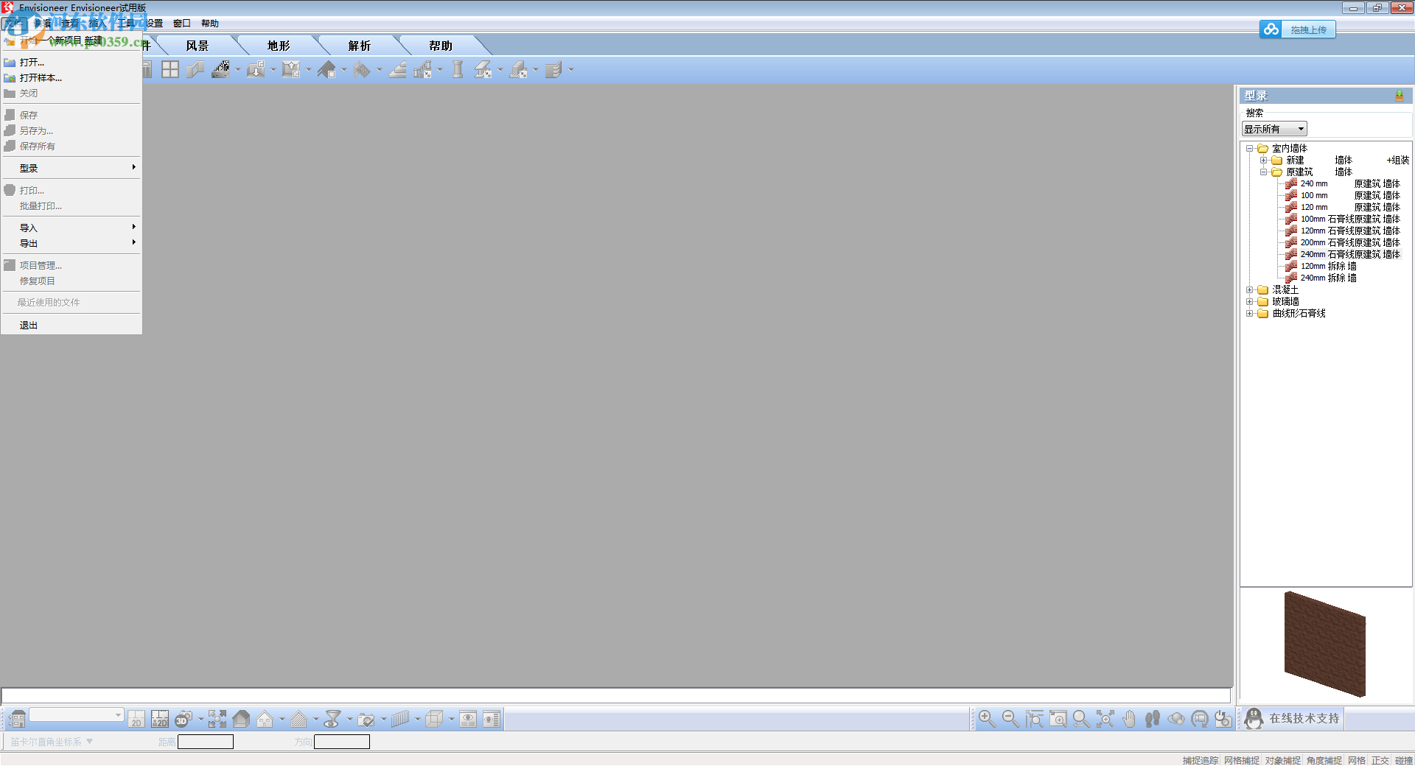Toggle 网格 grid display in status bar
Image resolution: width=1415 pixels, height=766 pixels.
click(x=1357, y=760)
